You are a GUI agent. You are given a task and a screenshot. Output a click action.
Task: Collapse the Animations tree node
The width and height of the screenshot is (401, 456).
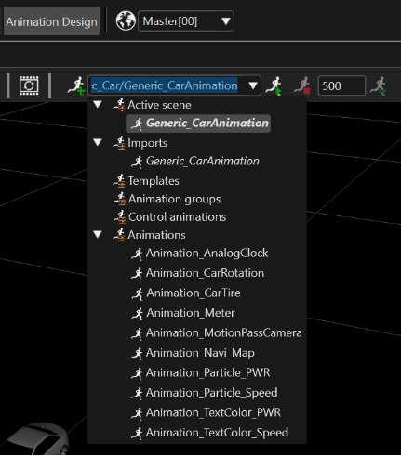[x=98, y=234]
